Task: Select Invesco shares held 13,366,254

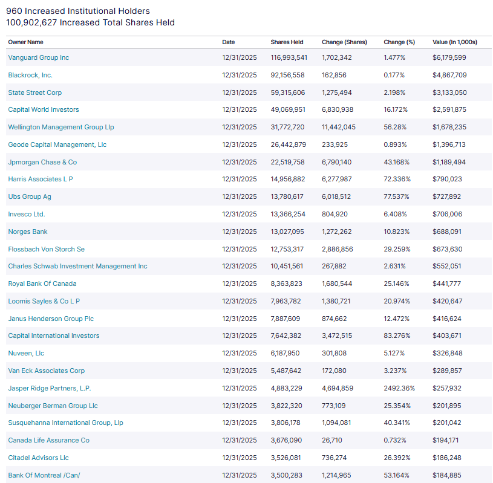Action: (288, 215)
